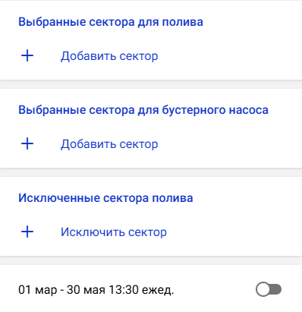The width and height of the screenshot is (302, 312).
Task: Click Добавить сектор for booster pump
Action: pyautogui.click(x=109, y=144)
